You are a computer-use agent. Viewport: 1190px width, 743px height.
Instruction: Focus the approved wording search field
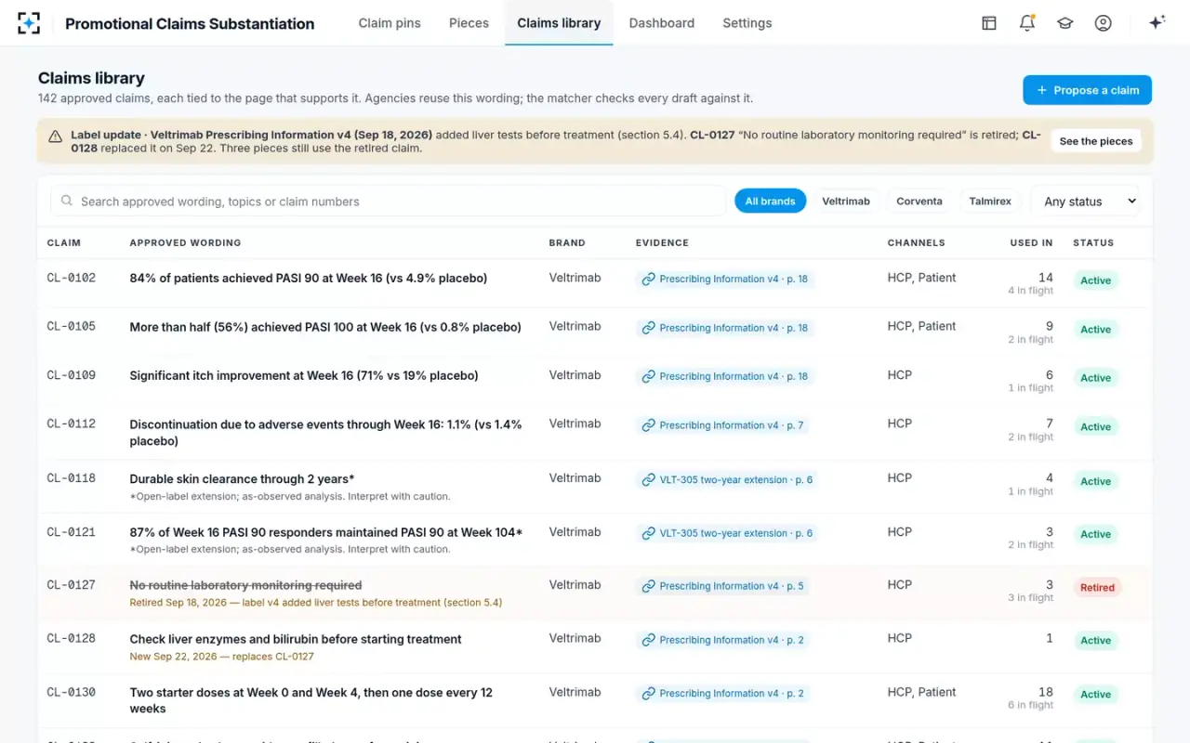pos(389,202)
